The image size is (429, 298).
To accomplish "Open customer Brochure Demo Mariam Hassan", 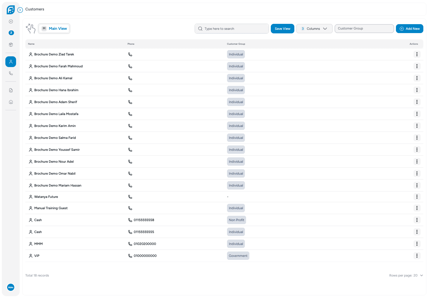I will (x=58, y=185).
